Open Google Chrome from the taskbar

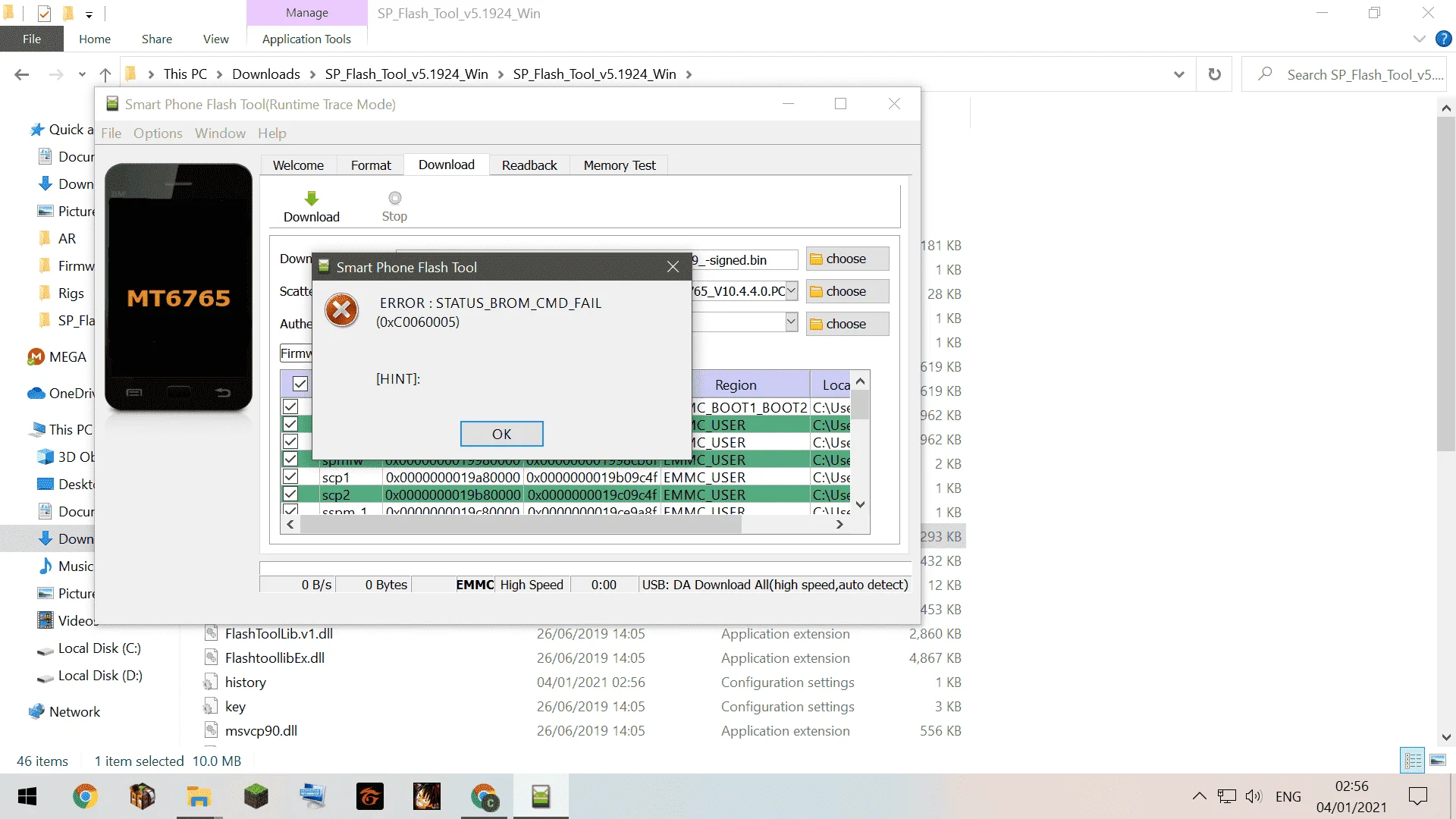tap(85, 796)
